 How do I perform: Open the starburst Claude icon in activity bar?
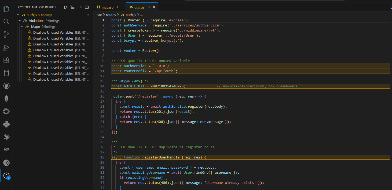[x=6, y=137]
